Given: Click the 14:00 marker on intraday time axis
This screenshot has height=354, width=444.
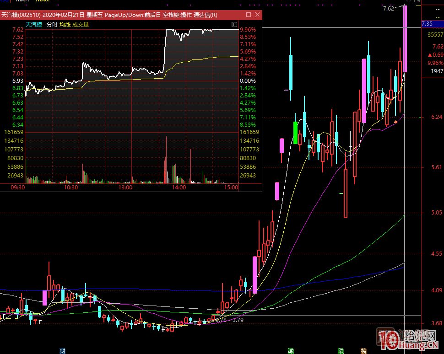Looking at the screenshot, I should click(x=179, y=187).
